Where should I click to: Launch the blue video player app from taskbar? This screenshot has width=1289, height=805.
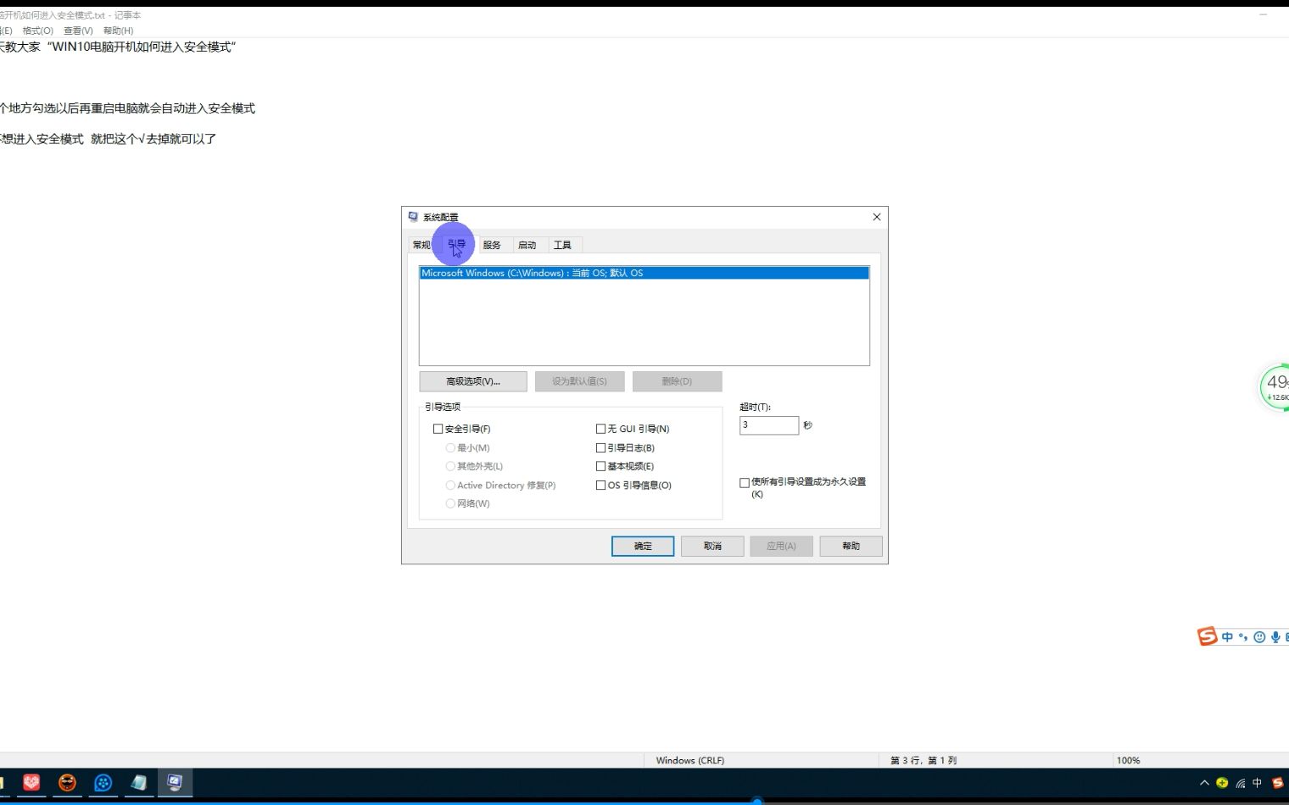pos(103,783)
